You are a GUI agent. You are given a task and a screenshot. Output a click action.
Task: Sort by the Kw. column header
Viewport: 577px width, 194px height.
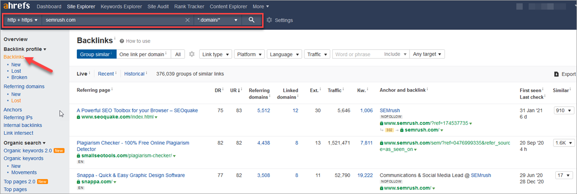pos(362,90)
